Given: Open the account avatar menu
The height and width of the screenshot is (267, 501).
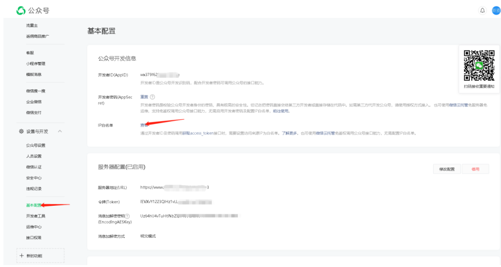Looking at the screenshot, I should coord(496,10).
